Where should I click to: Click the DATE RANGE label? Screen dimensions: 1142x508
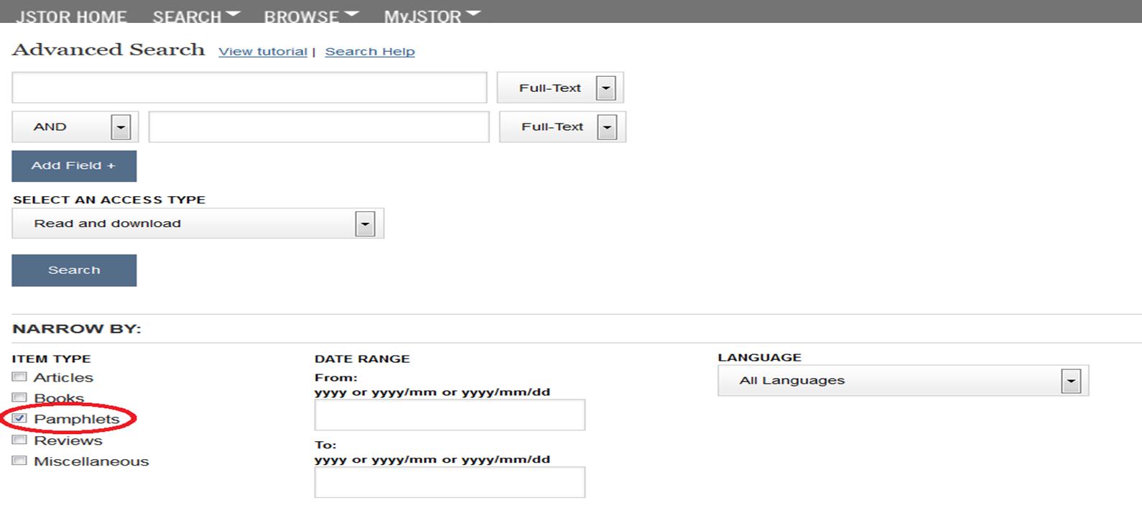click(362, 359)
